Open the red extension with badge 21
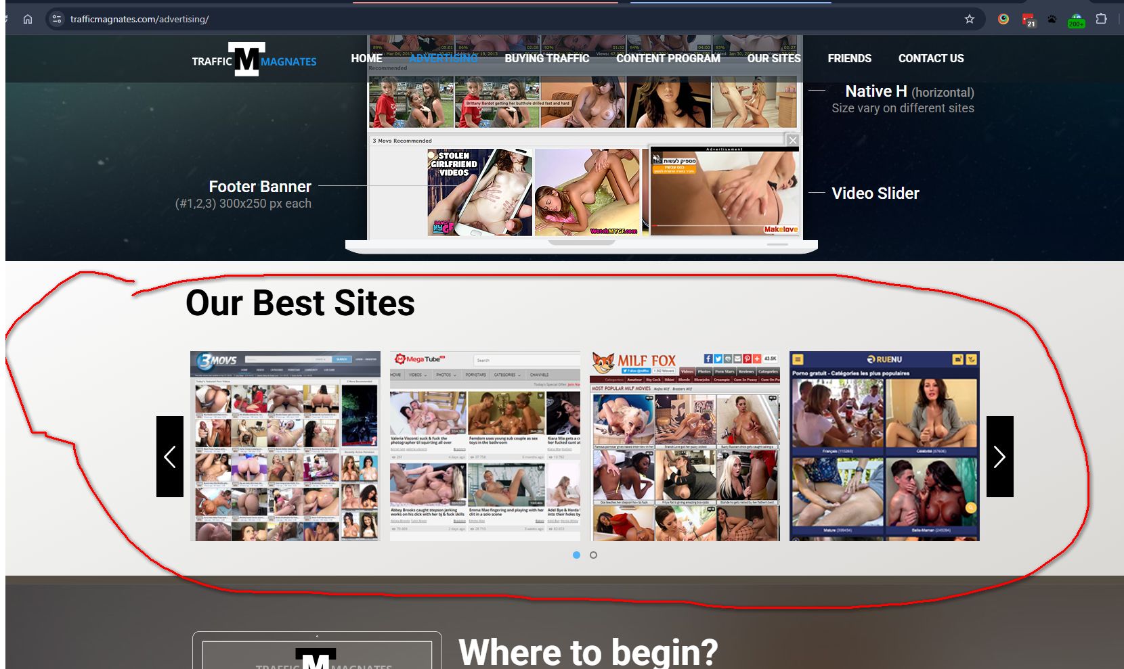Image resolution: width=1124 pixels, height=669 pixels. tap(1029, 20)
